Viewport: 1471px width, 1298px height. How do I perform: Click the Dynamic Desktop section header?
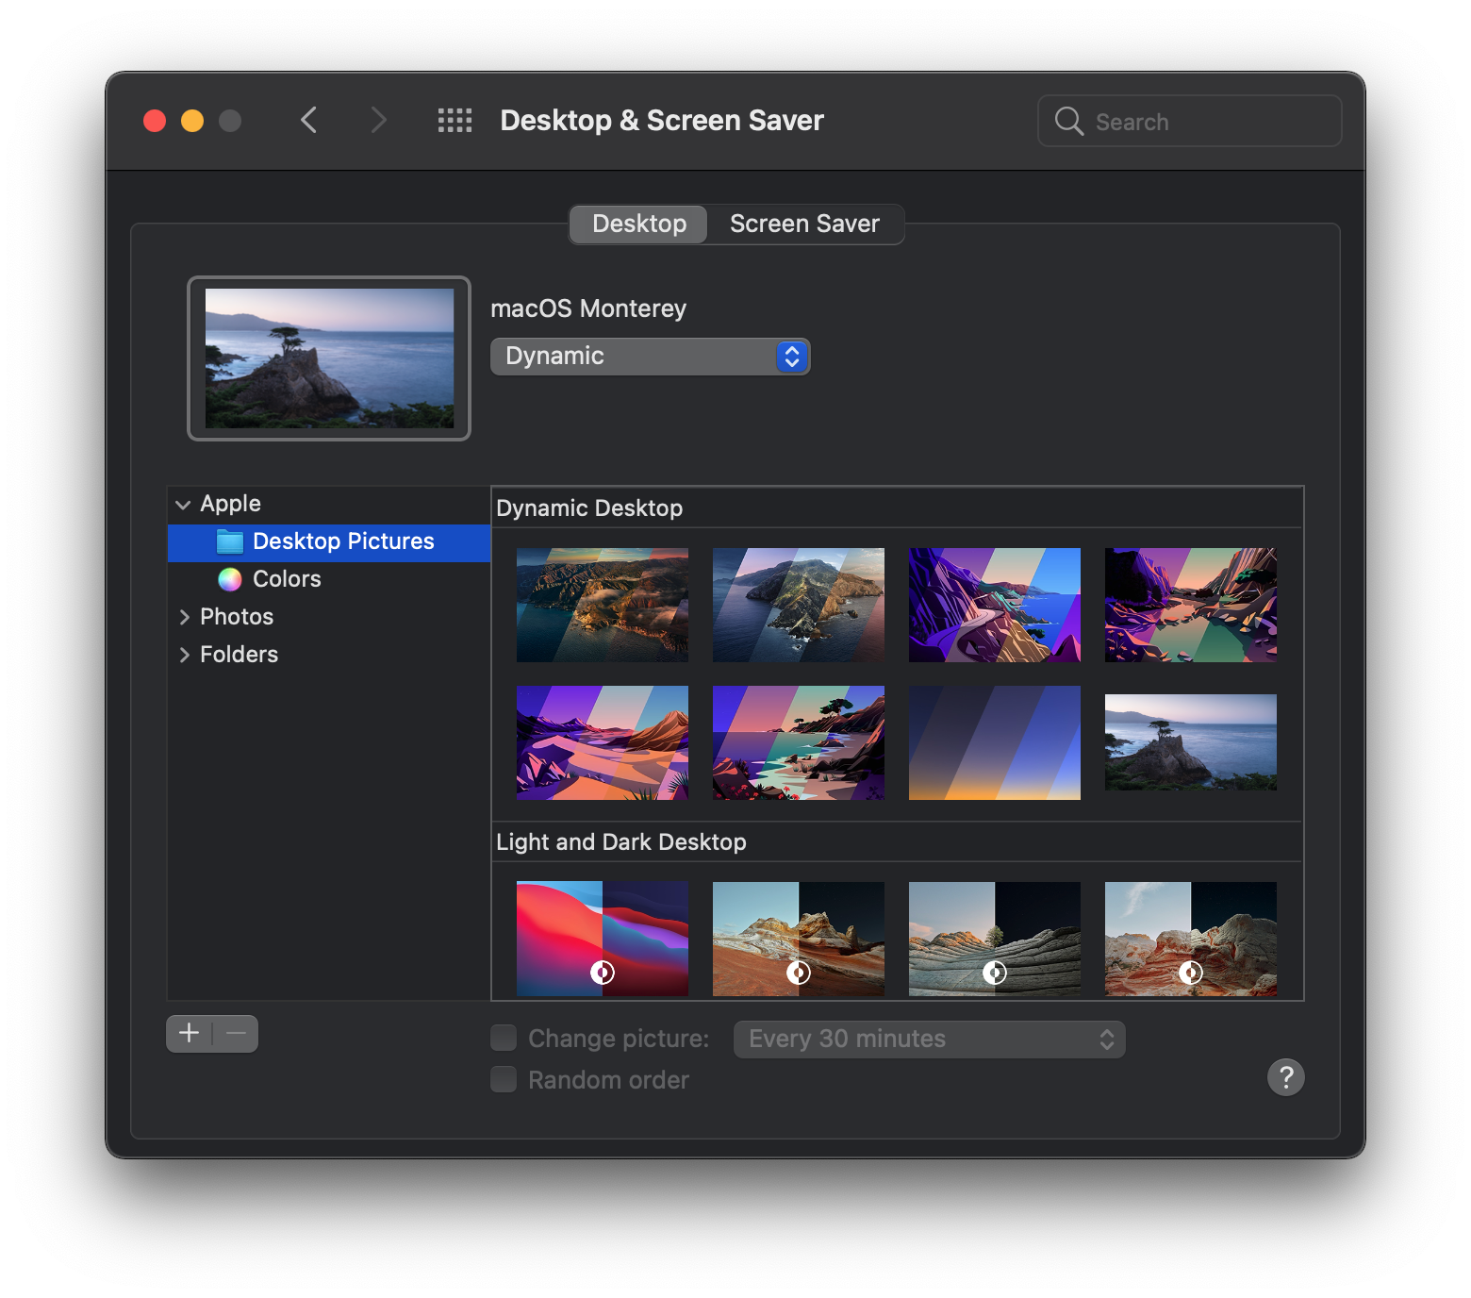589,508
